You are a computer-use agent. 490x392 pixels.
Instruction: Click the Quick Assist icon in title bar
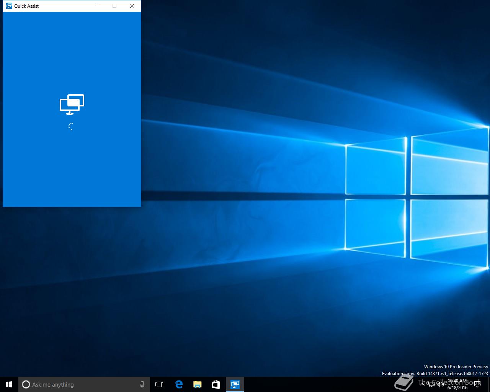pos(9,6)
